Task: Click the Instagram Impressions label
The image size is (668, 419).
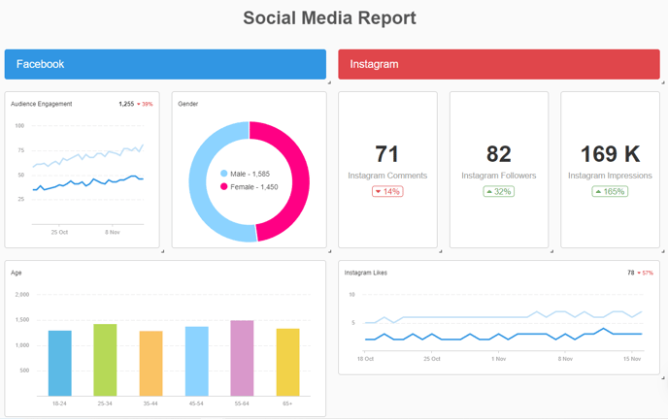Action: (610, 176)
